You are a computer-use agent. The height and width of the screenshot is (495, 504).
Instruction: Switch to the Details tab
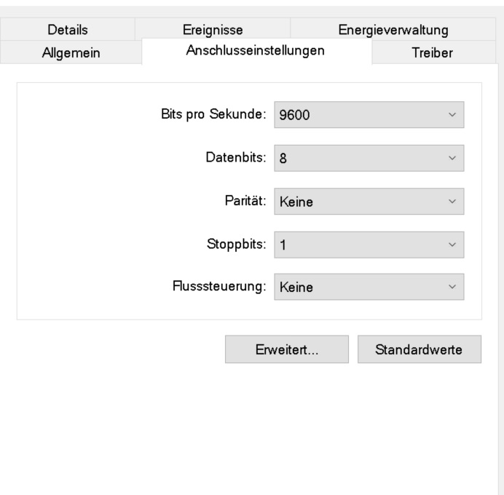click(68, 30)
